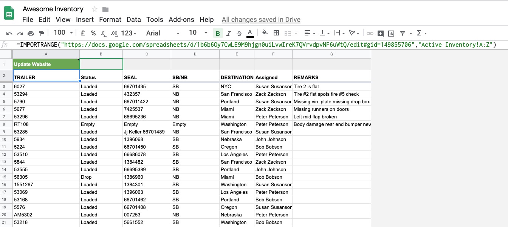Open the Format menu
This screenshot has width=508, height=227.
pos(110,20)
